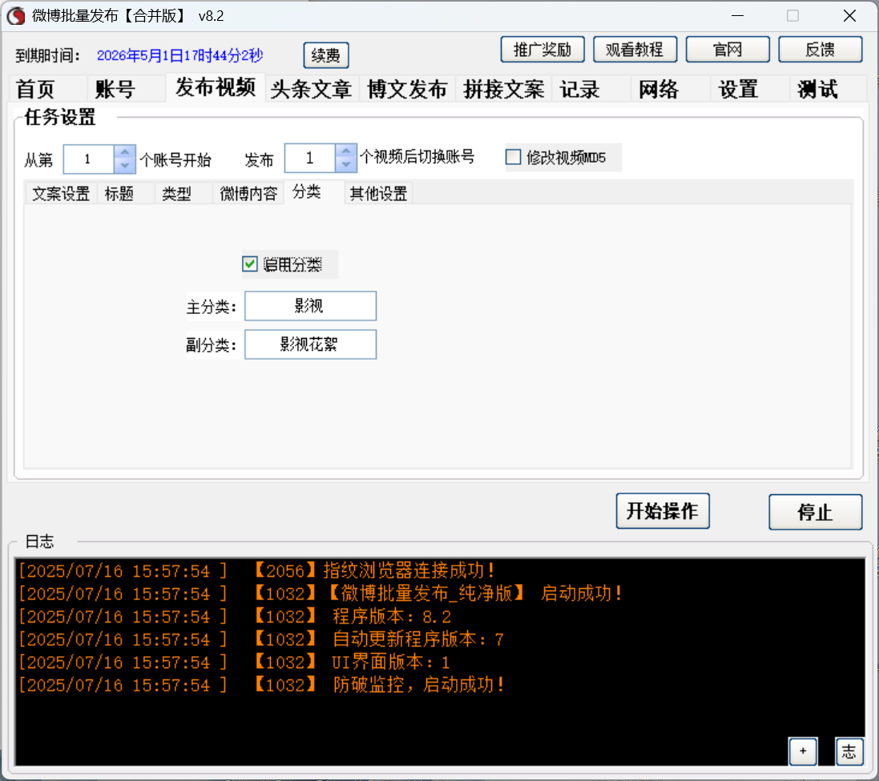
Task: Open the 主分类 selector showing 影视
Action: coord(311,306)
